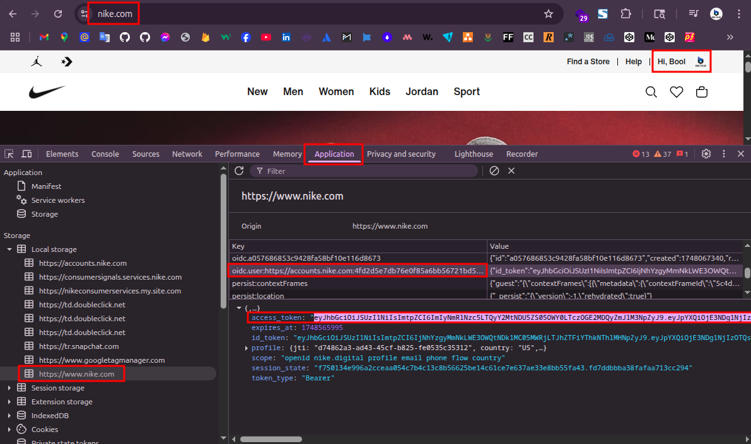The image size is (751, 444).
Task: Open Favorites with the heart icon
Action: pos(677,92)
